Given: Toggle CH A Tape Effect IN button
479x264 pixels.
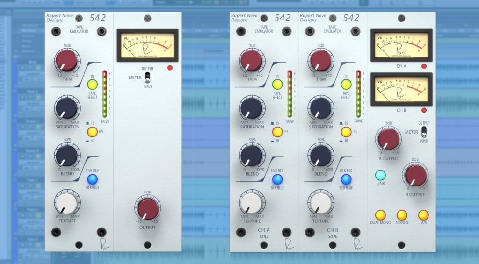Looking at the screenshot, I should (277, 85).
